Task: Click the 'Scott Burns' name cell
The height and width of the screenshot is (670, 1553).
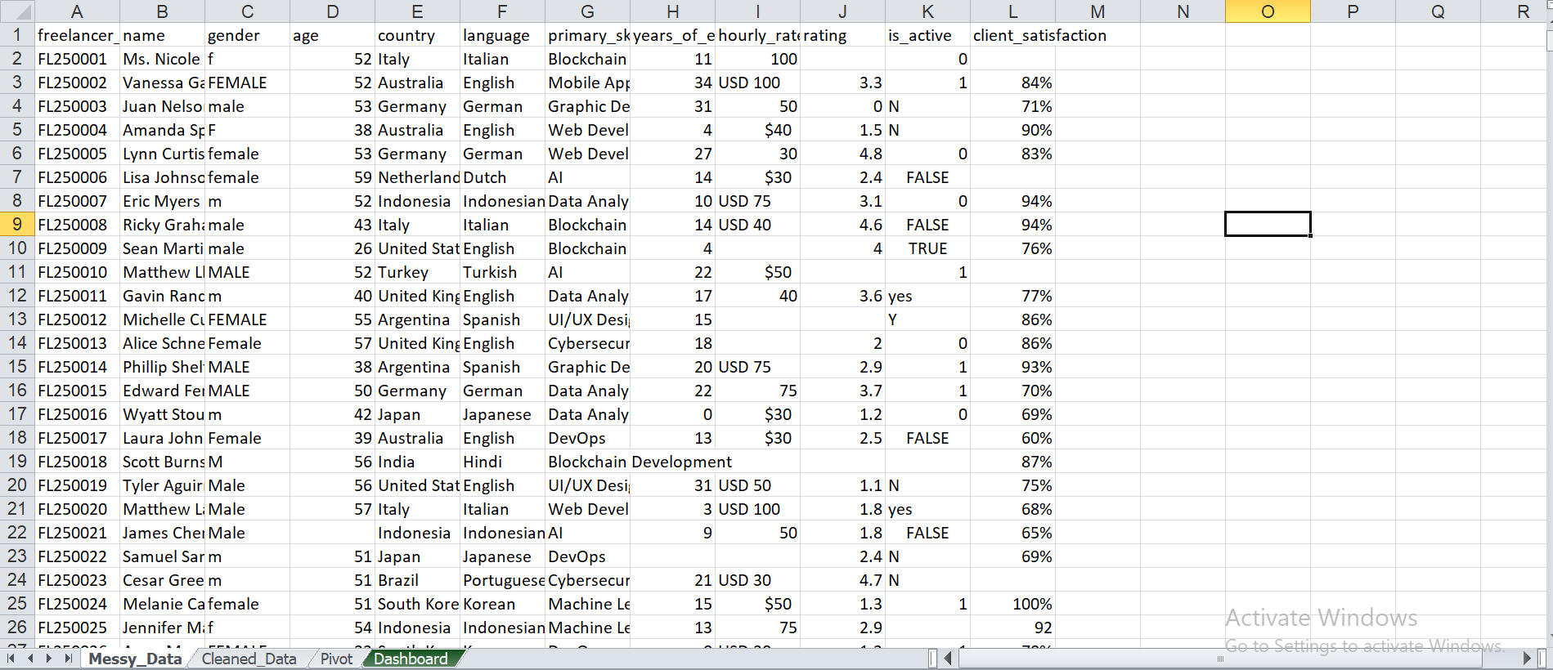Action: pos(162,462)
